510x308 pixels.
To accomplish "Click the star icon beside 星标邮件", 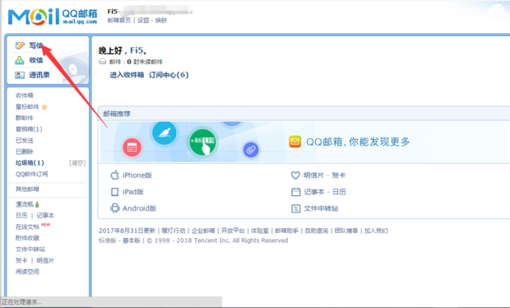I will 44,107.
